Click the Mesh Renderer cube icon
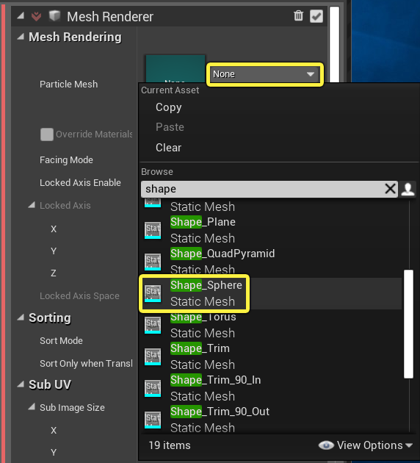The height and width of the screenshot is (463, 420). [54, 15]
